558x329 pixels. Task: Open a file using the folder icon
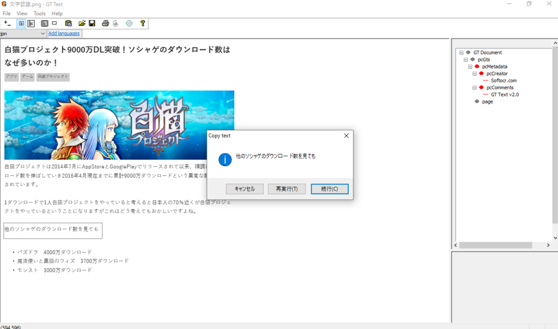[81, 23]
